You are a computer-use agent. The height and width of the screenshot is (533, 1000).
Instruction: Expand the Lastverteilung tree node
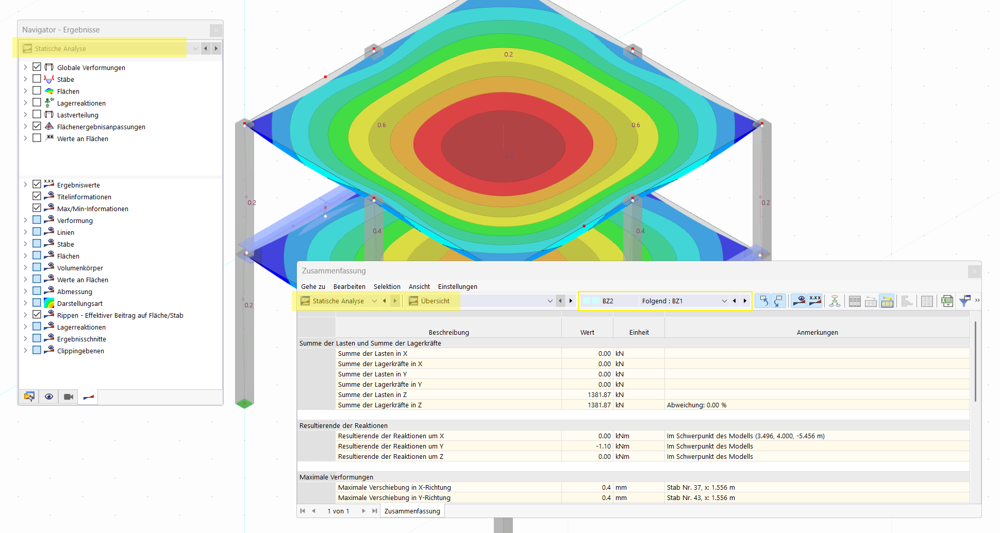coord(25,114)
